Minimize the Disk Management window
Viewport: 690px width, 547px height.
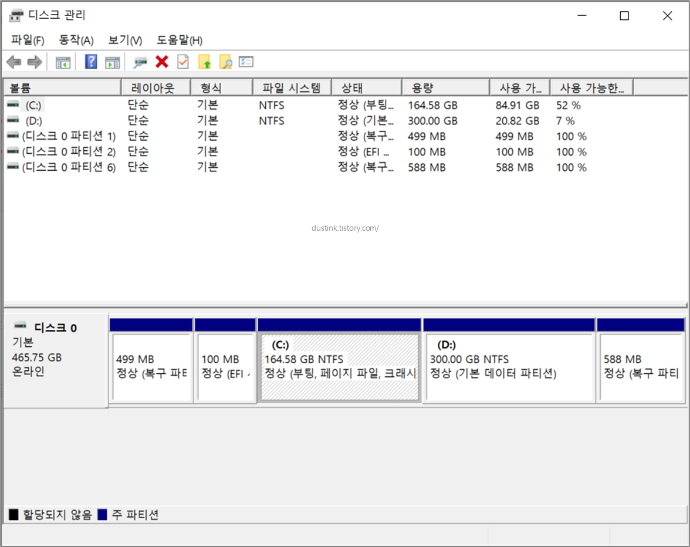click(582, 15)
